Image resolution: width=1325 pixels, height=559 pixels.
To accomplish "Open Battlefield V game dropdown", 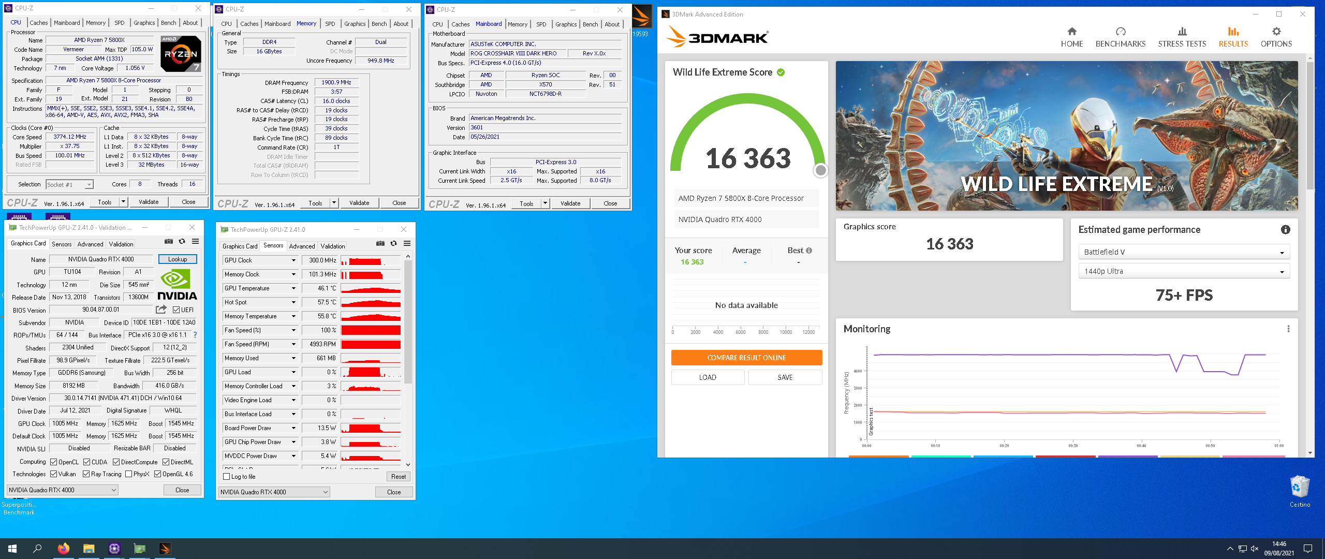I will coord(1184,252).
